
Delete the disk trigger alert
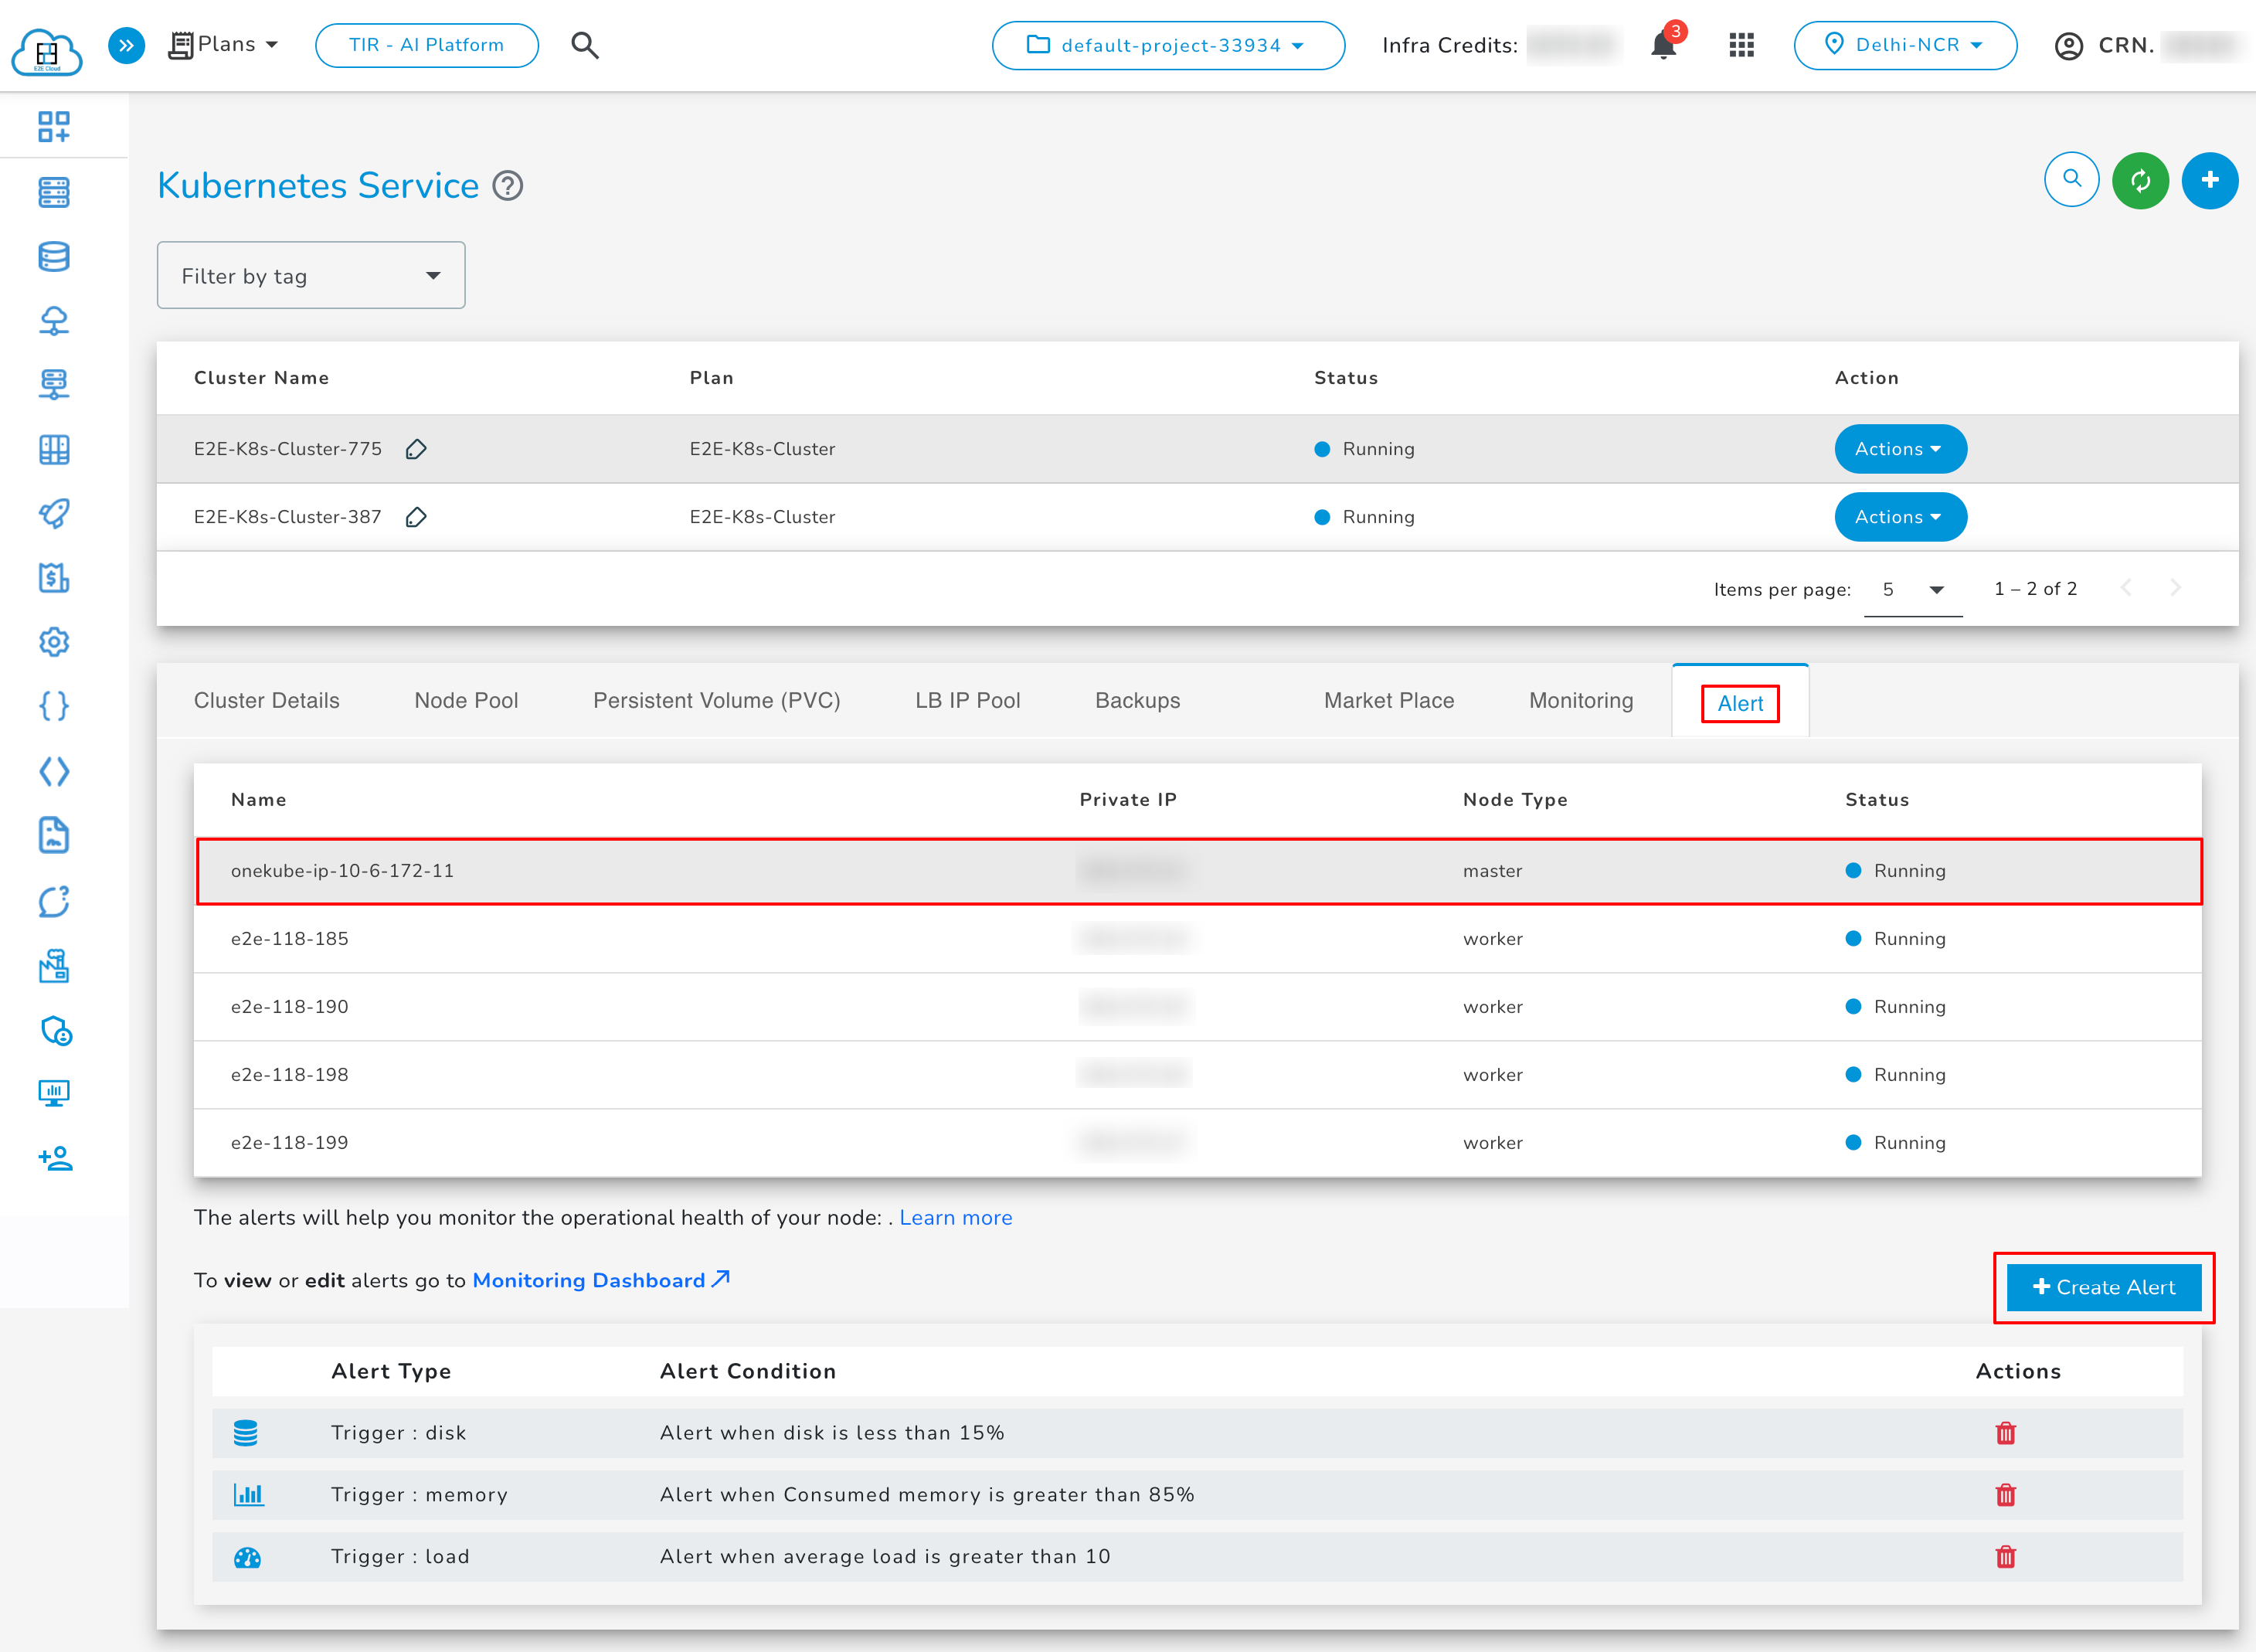click(x=2006, y=1433)
